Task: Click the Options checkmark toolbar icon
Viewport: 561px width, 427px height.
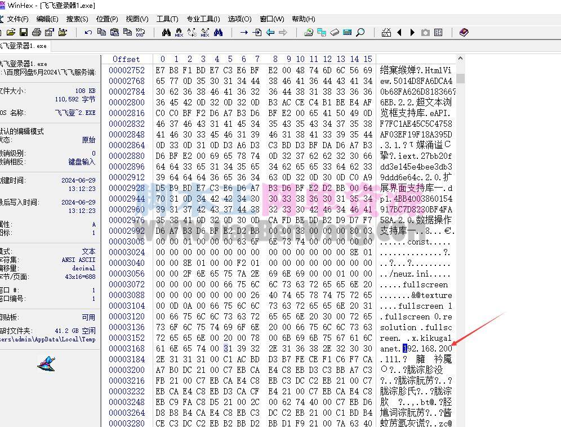Action: tap(386, 33)
